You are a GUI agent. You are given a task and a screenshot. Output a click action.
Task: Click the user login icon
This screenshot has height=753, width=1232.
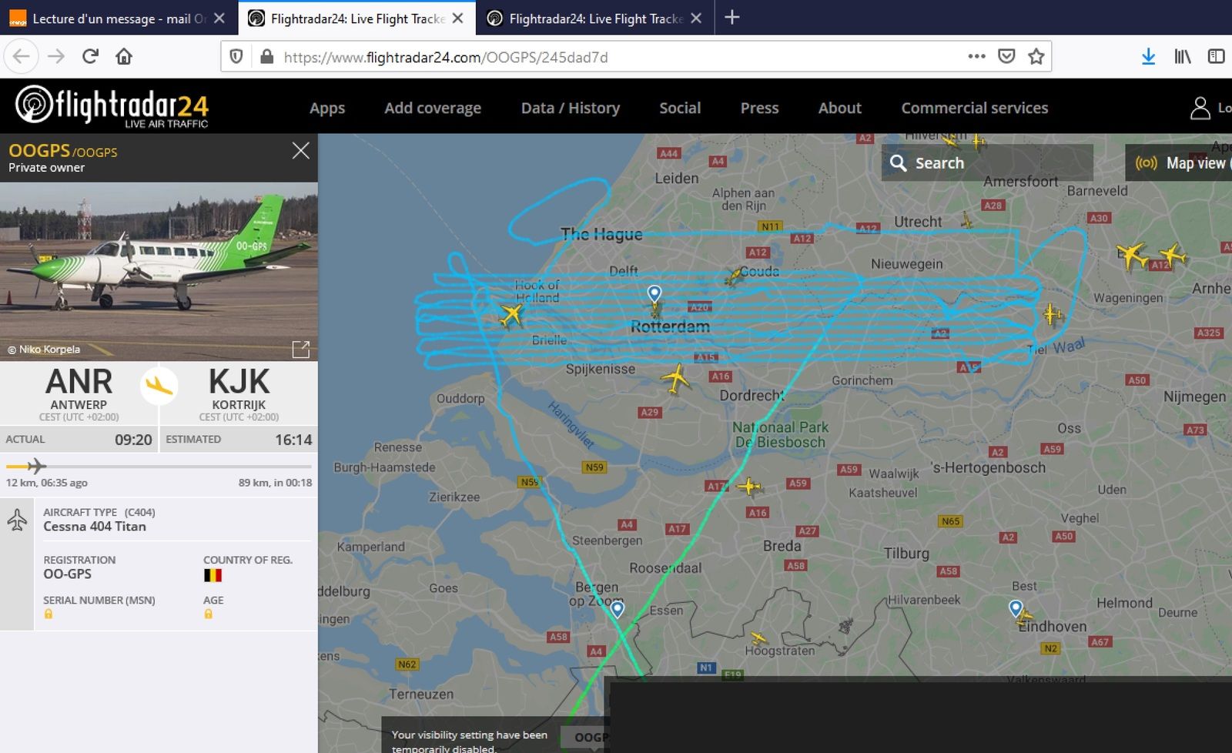point(1200,108)
